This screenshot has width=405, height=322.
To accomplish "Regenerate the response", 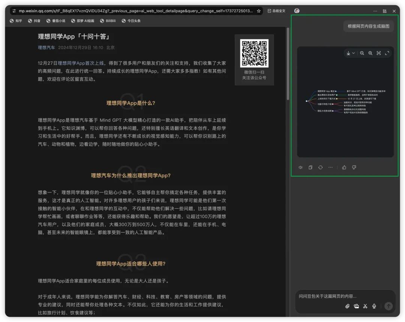I will click(321, 167).
